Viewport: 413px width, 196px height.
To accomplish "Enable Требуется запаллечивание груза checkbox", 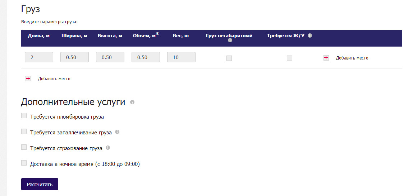I will (x=24, y=132).
